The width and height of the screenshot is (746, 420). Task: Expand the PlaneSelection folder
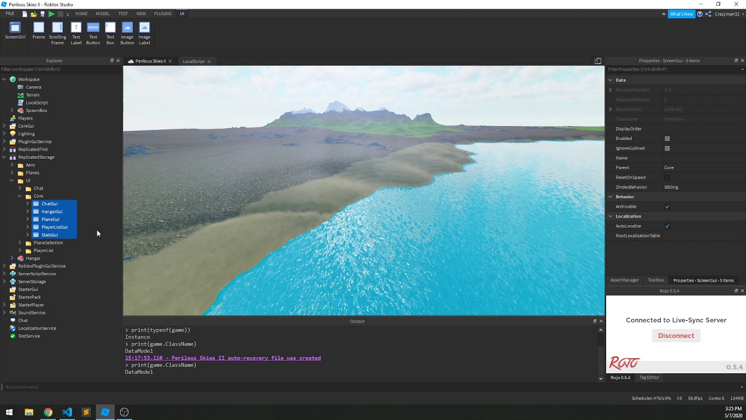coord(20,243)
